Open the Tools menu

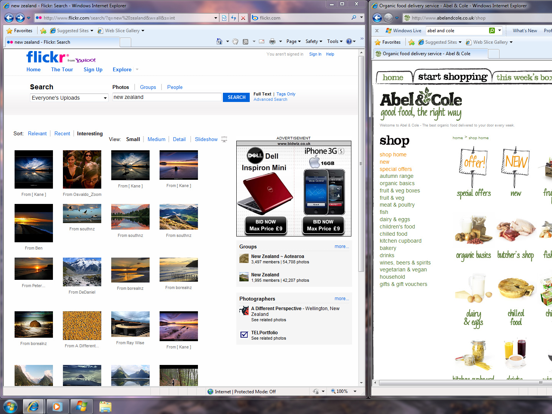pyautogui.click(x=335, y=41)
